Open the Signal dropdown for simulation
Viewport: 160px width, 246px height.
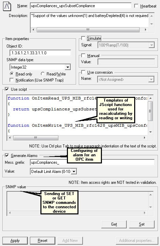152,45
